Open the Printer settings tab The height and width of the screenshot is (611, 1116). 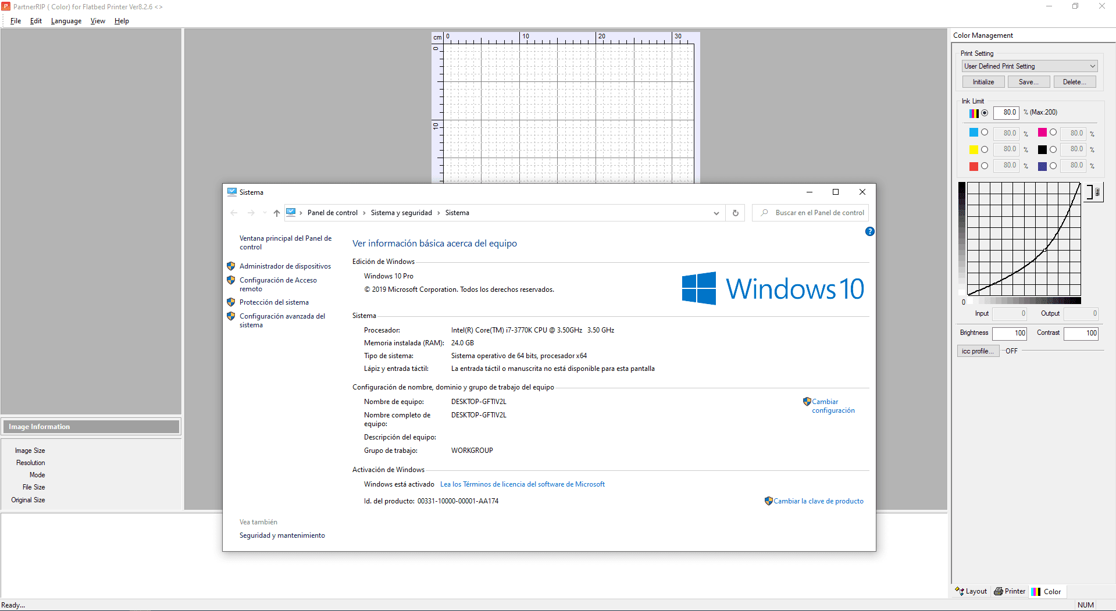point(1009,591)
